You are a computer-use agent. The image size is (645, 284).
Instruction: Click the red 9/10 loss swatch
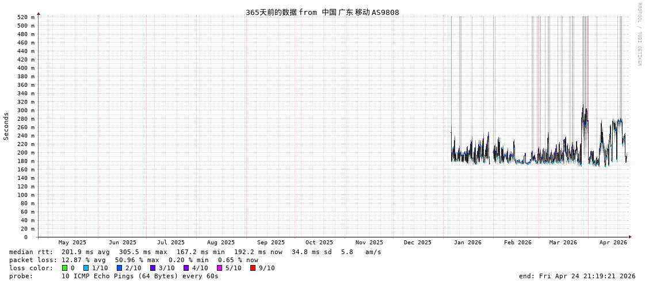pos(253,268)
